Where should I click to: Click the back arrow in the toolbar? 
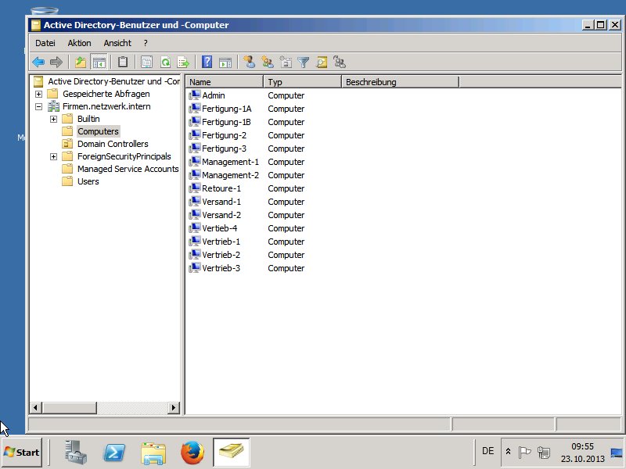(x=38, y=63)
